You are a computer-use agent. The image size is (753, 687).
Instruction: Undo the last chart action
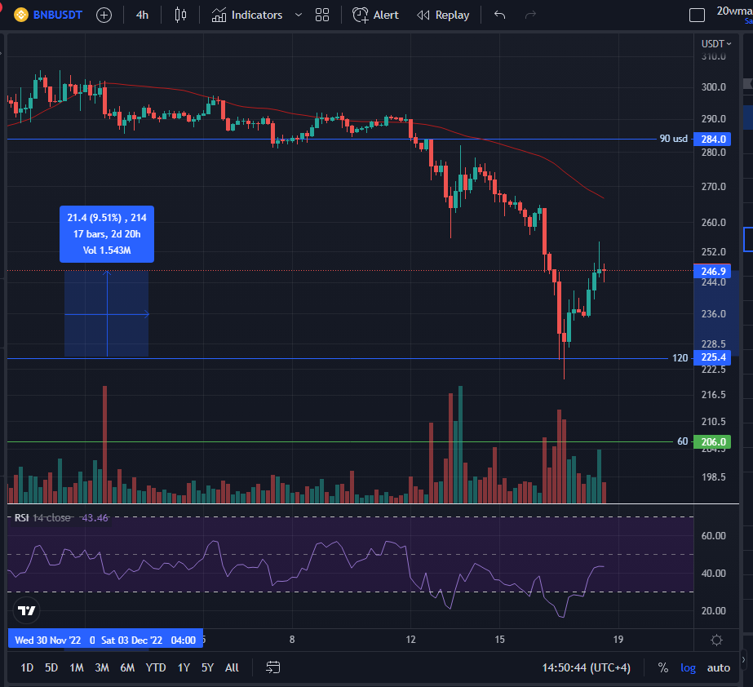click(x=499, y=15)
